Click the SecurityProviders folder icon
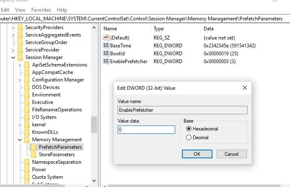This screenshot has height=187, width=290. point(20,27)
